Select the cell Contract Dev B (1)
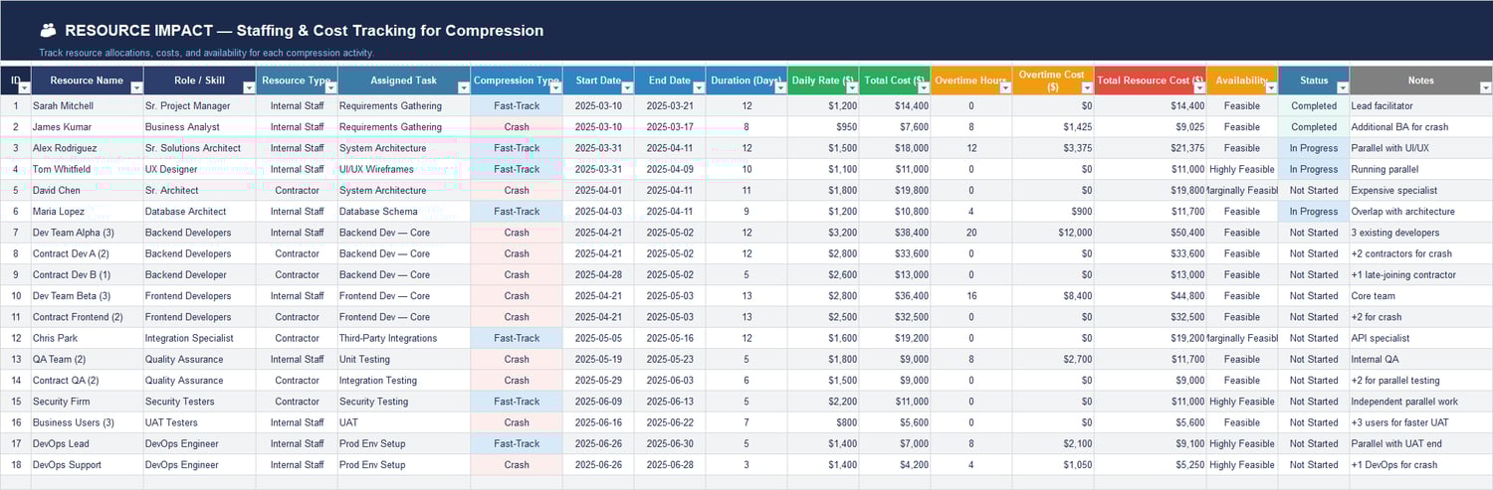 88,274
